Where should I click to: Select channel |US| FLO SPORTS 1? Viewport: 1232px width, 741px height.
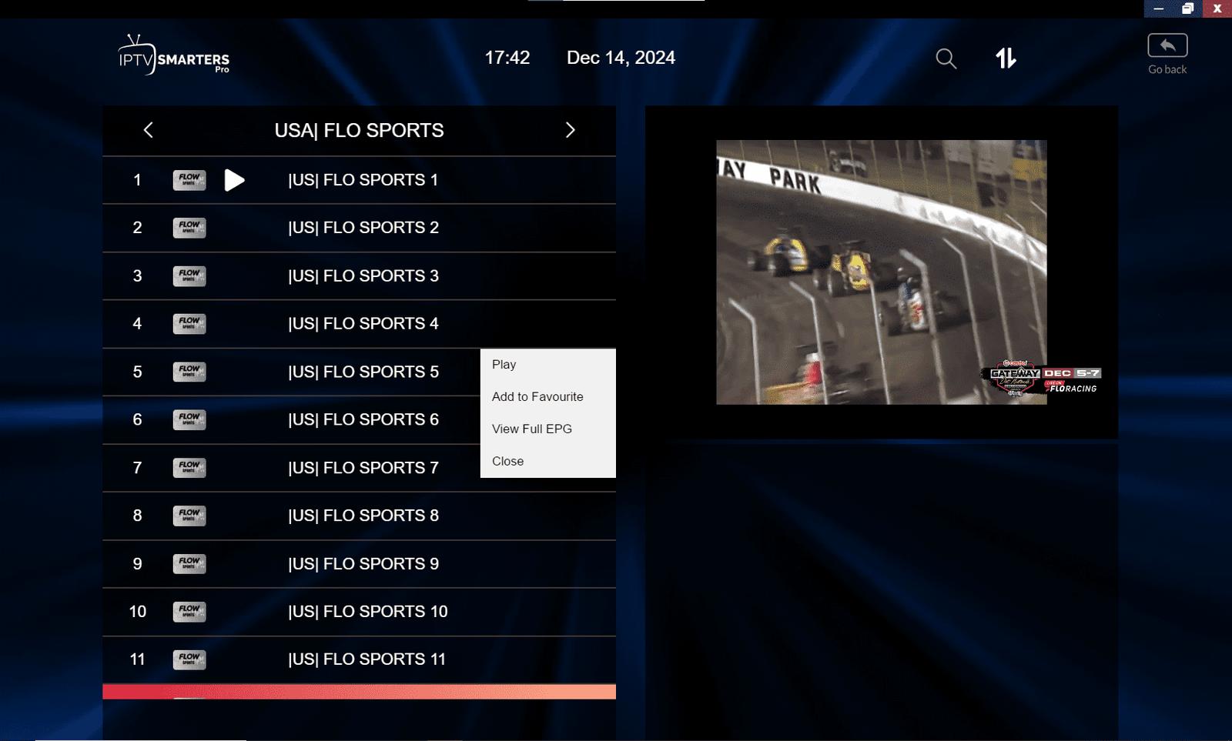tap(359, 180)
